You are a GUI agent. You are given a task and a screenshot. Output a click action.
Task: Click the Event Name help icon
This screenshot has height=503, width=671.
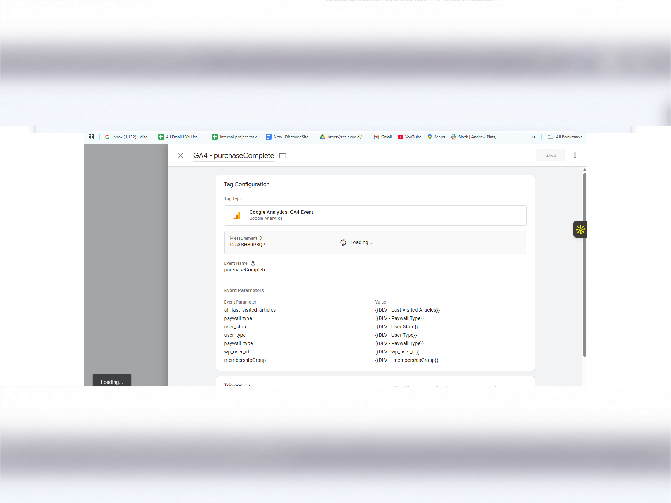253,263
